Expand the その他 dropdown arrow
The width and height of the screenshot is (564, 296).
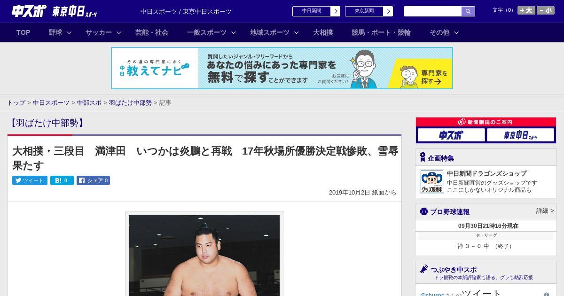[456, 32]
